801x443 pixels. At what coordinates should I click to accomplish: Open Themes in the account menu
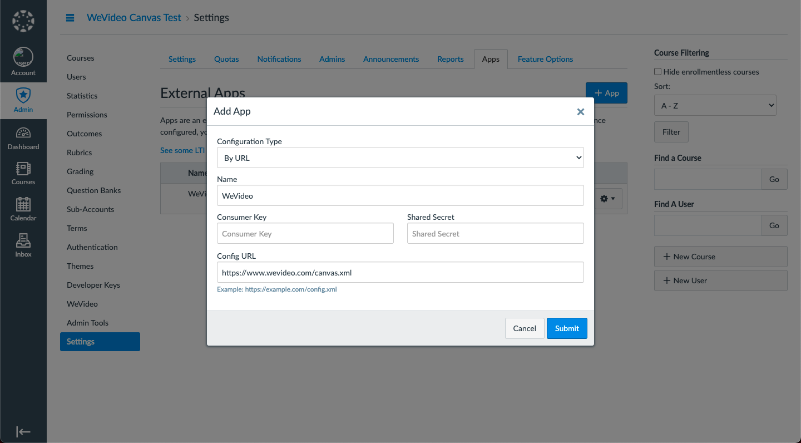coord(80,266)
